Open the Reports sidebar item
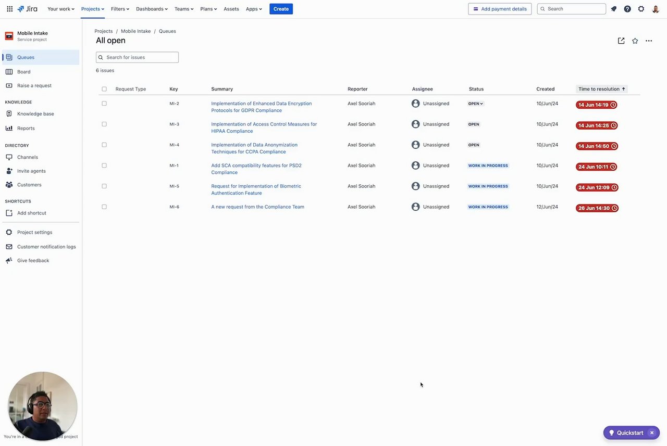The width and height of the screenshot is (667, 446). point(26,128)
